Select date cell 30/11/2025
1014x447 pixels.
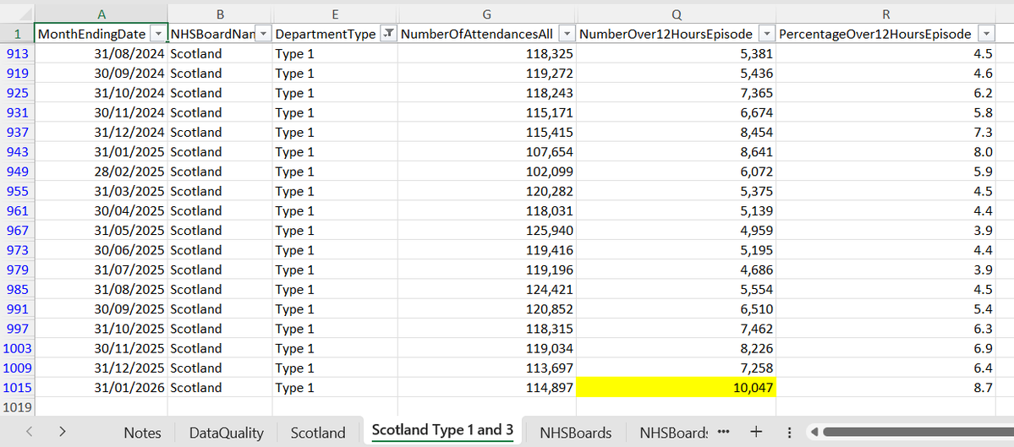point(101,348)
